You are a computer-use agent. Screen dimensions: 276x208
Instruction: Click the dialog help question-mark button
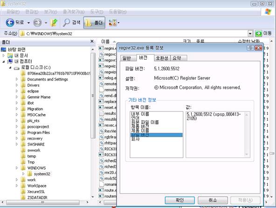pyautogui.click(x=250, y=48)
